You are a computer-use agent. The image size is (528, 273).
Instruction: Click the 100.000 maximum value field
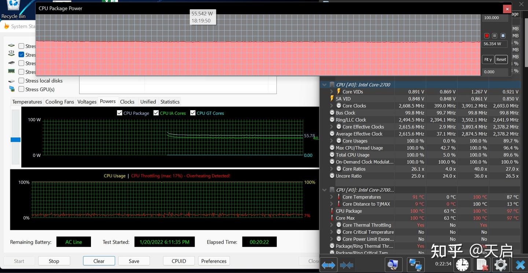495,18
